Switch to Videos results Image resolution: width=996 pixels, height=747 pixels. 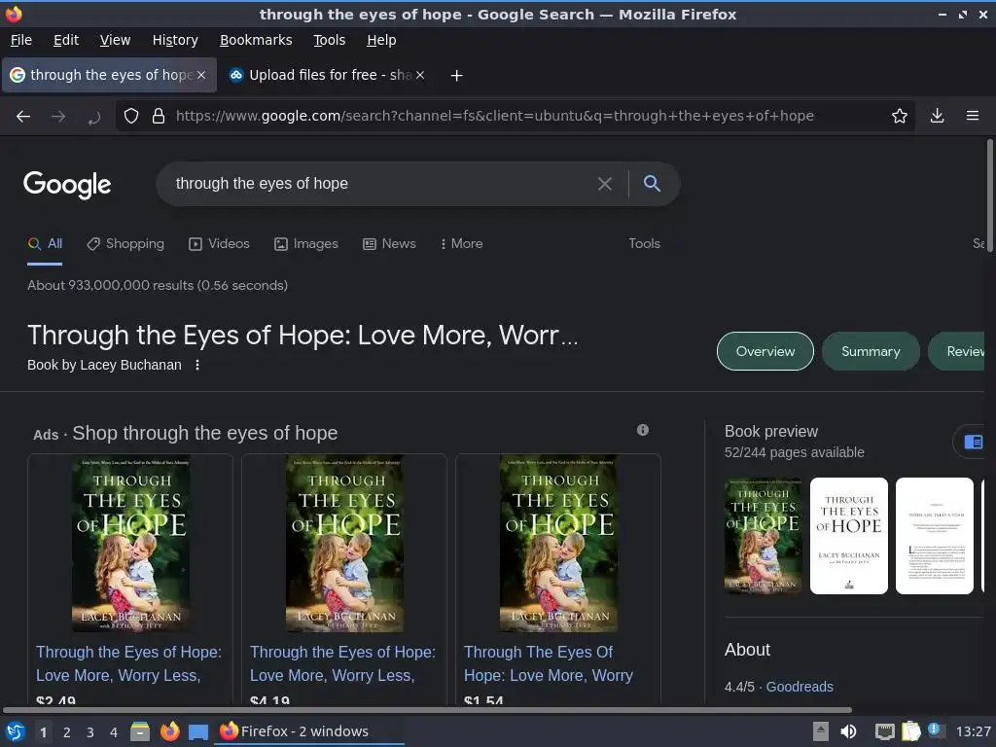[x=219, y=244]
